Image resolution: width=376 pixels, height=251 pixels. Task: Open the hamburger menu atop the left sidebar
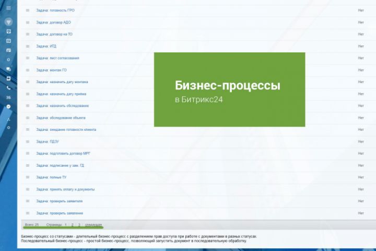pyautogui.click(x=8, y=8)
